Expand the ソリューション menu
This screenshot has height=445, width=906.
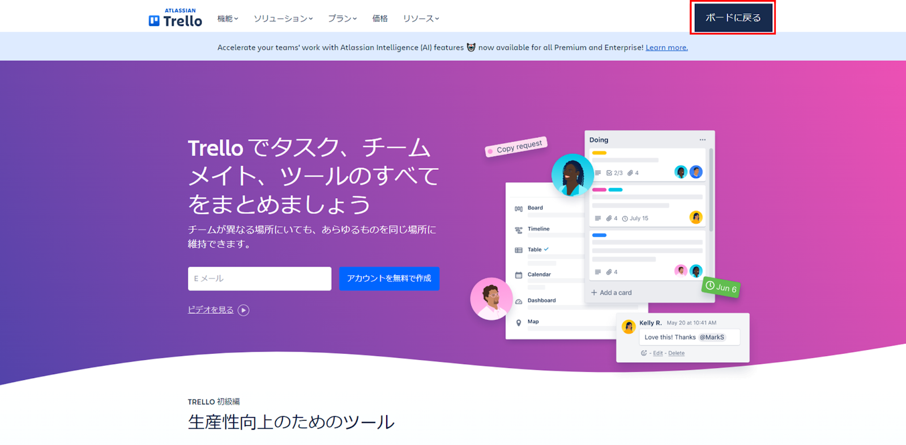pyautogui.click(x=283, y=19)
